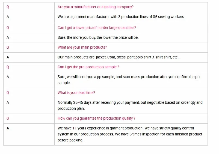This screenshot has width=219, height=154.
Task: Click "What is your lead time?" question
Action: coord(76,93)
